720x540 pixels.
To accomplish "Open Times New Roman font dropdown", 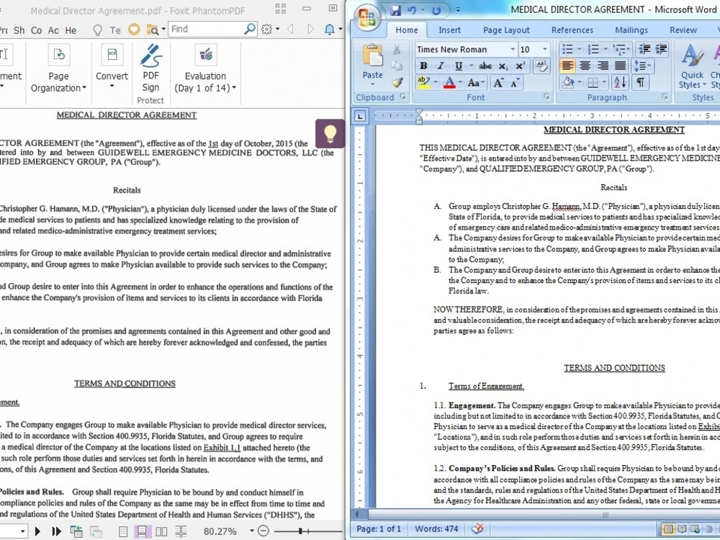I will coord(513,49).
